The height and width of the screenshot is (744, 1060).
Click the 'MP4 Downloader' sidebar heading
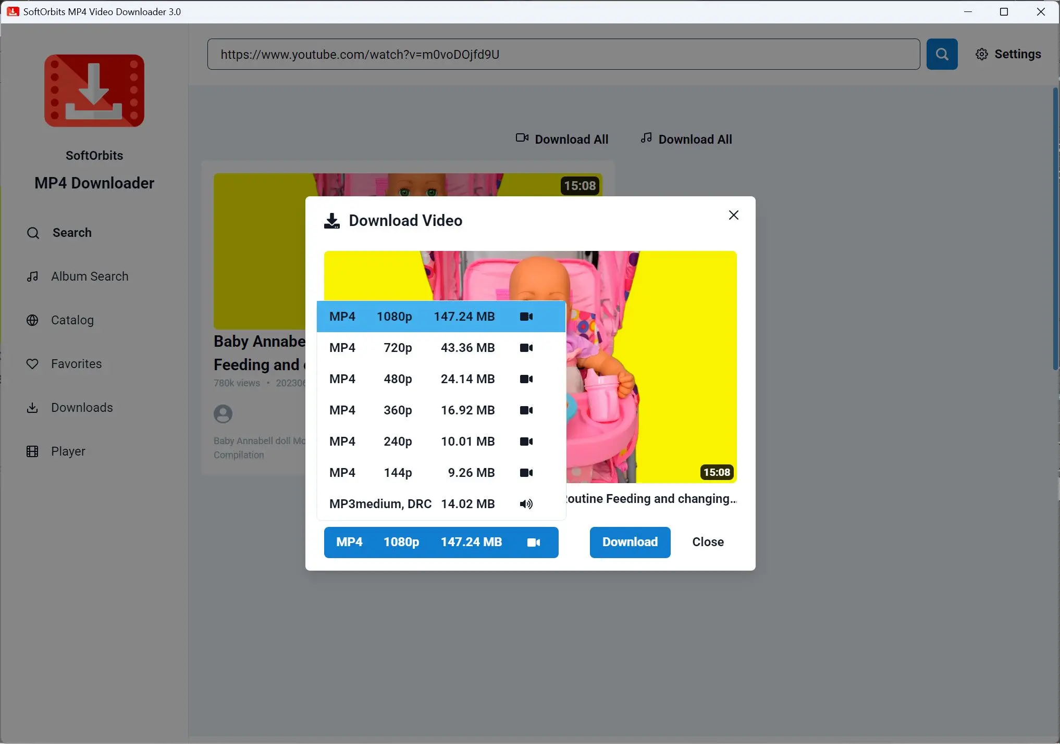pos(94,183)
